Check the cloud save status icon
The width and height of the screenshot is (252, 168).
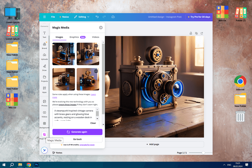pyautogui.click(x=113, y=17)
